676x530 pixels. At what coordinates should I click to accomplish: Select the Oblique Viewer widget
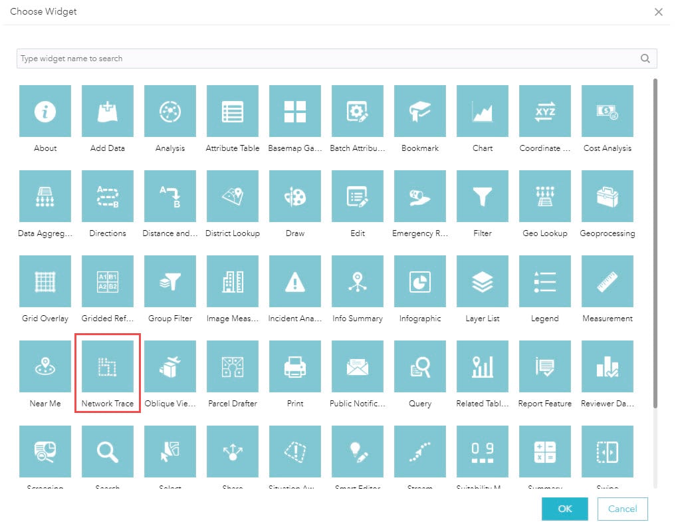170,366
